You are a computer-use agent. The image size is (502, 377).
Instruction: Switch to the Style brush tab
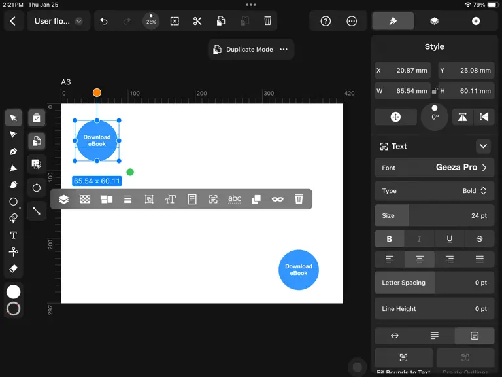pyautogui.click(x=393, y=21)
